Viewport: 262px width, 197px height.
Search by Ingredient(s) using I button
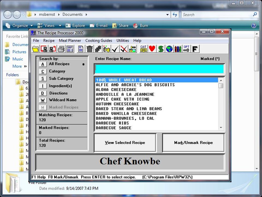[x=43, y=86]
